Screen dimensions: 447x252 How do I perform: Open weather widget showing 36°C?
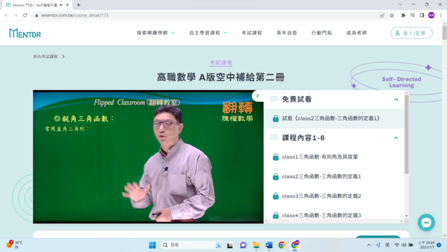click(14, 245)
